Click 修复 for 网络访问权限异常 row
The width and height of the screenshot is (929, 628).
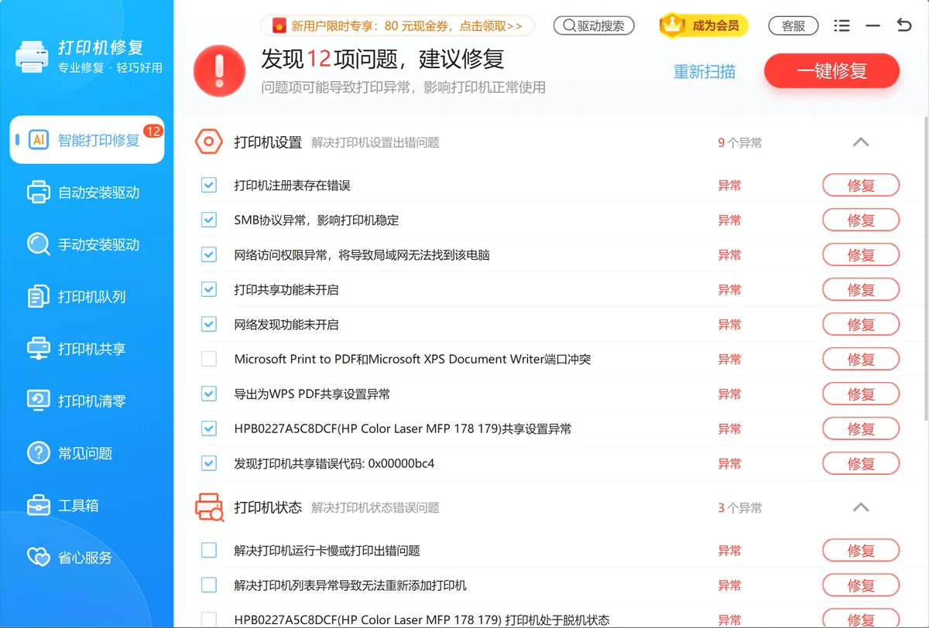tap(861, 254)
